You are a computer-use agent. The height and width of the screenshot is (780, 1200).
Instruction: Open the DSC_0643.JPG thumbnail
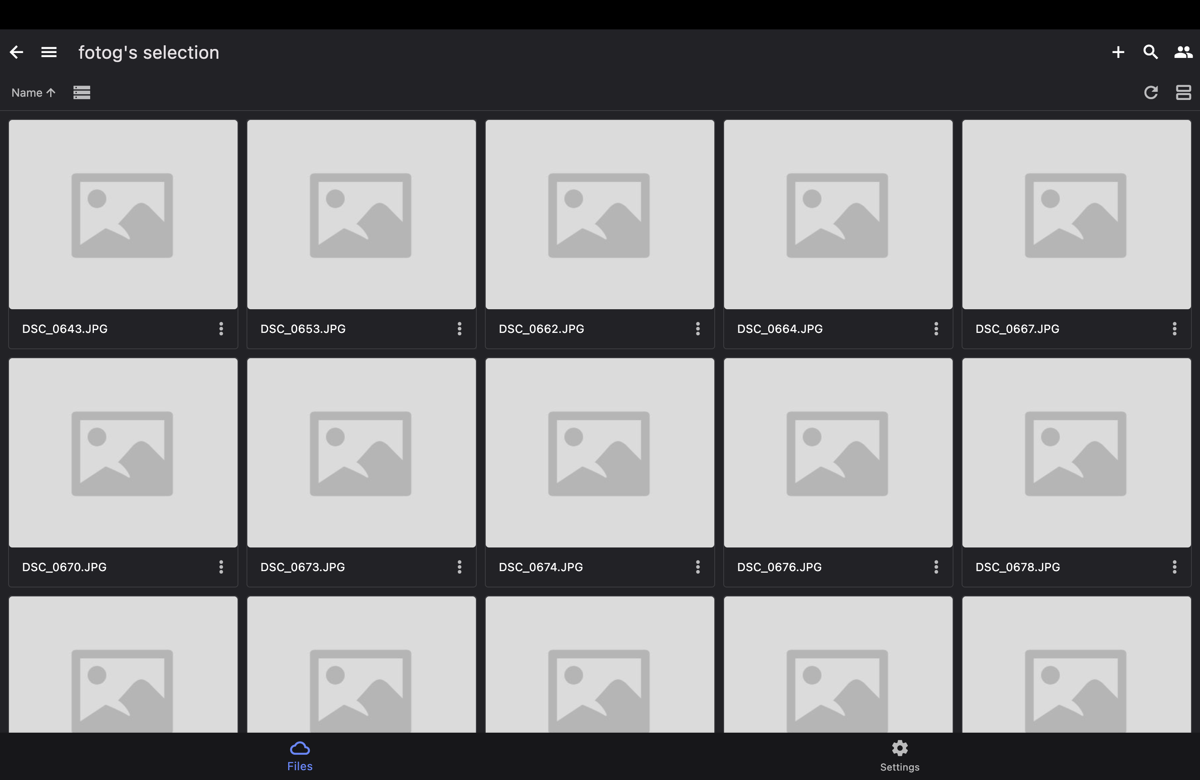coord(123,214)
